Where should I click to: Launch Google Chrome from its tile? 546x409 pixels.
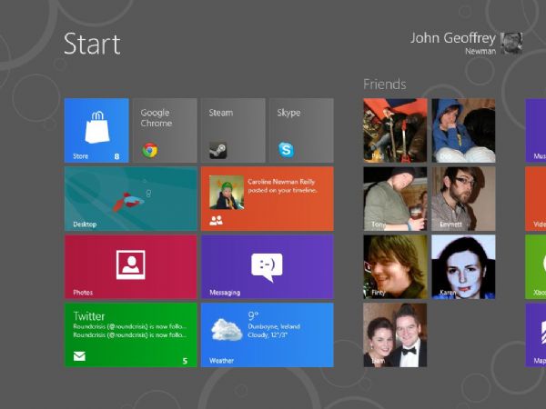tap(165, 130)
